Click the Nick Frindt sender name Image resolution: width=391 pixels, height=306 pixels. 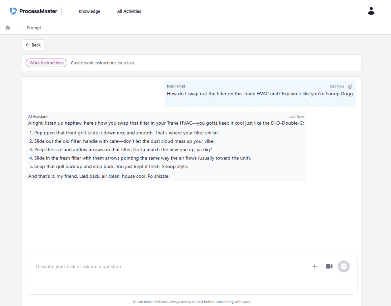click(x=176, y=86)
